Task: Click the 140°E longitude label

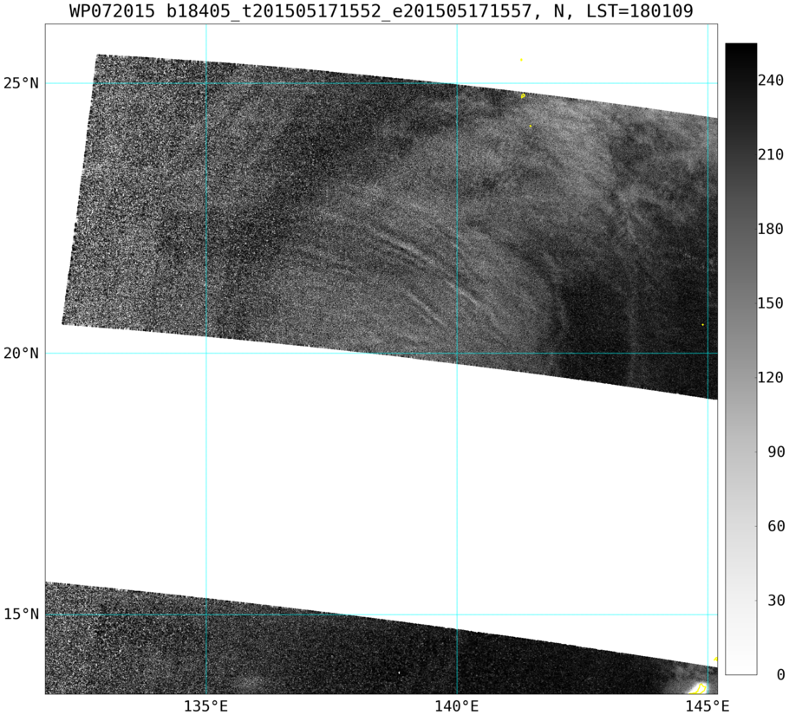Action: (x=457, y=706)
